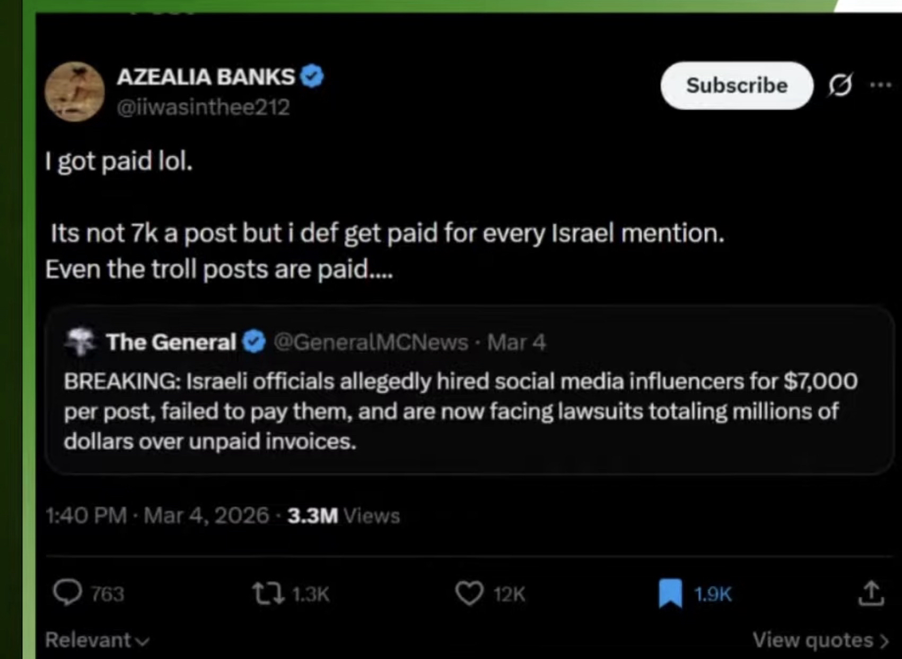The height and width of the screenshot is (659, 902).
Task: Click the Grok slashed-circle icon
Action: pyautogui.click(x=840, y=85)
